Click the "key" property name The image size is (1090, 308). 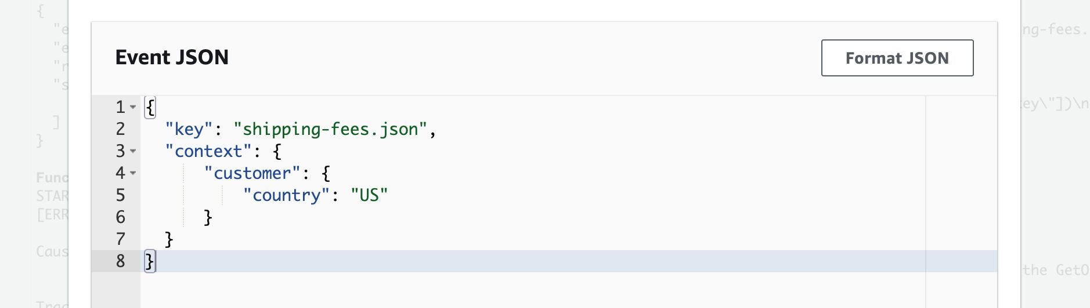coord(189,129)
